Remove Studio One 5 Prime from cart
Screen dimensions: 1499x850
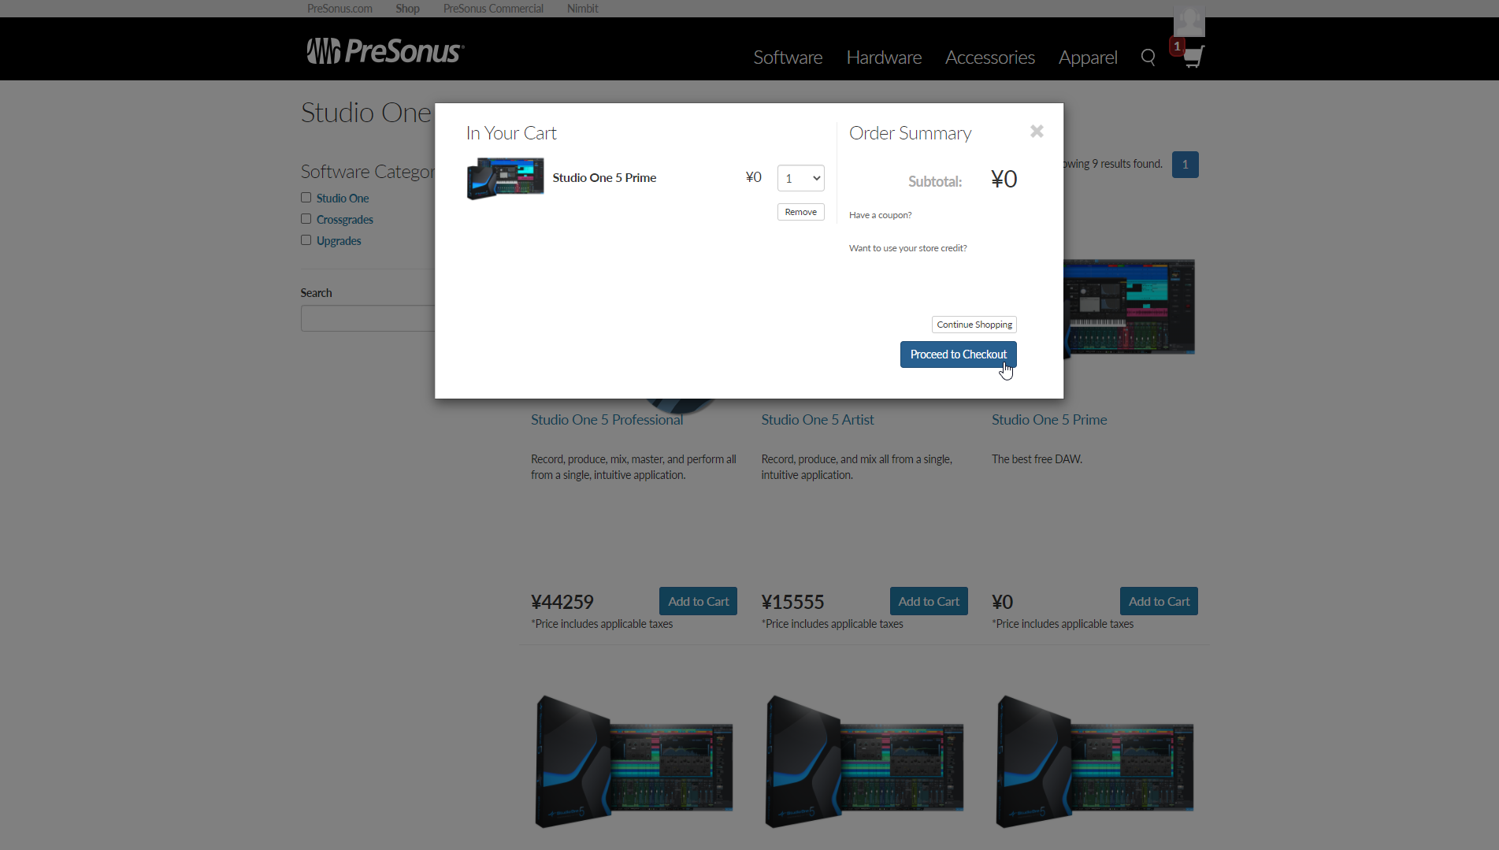click(800, 212)
